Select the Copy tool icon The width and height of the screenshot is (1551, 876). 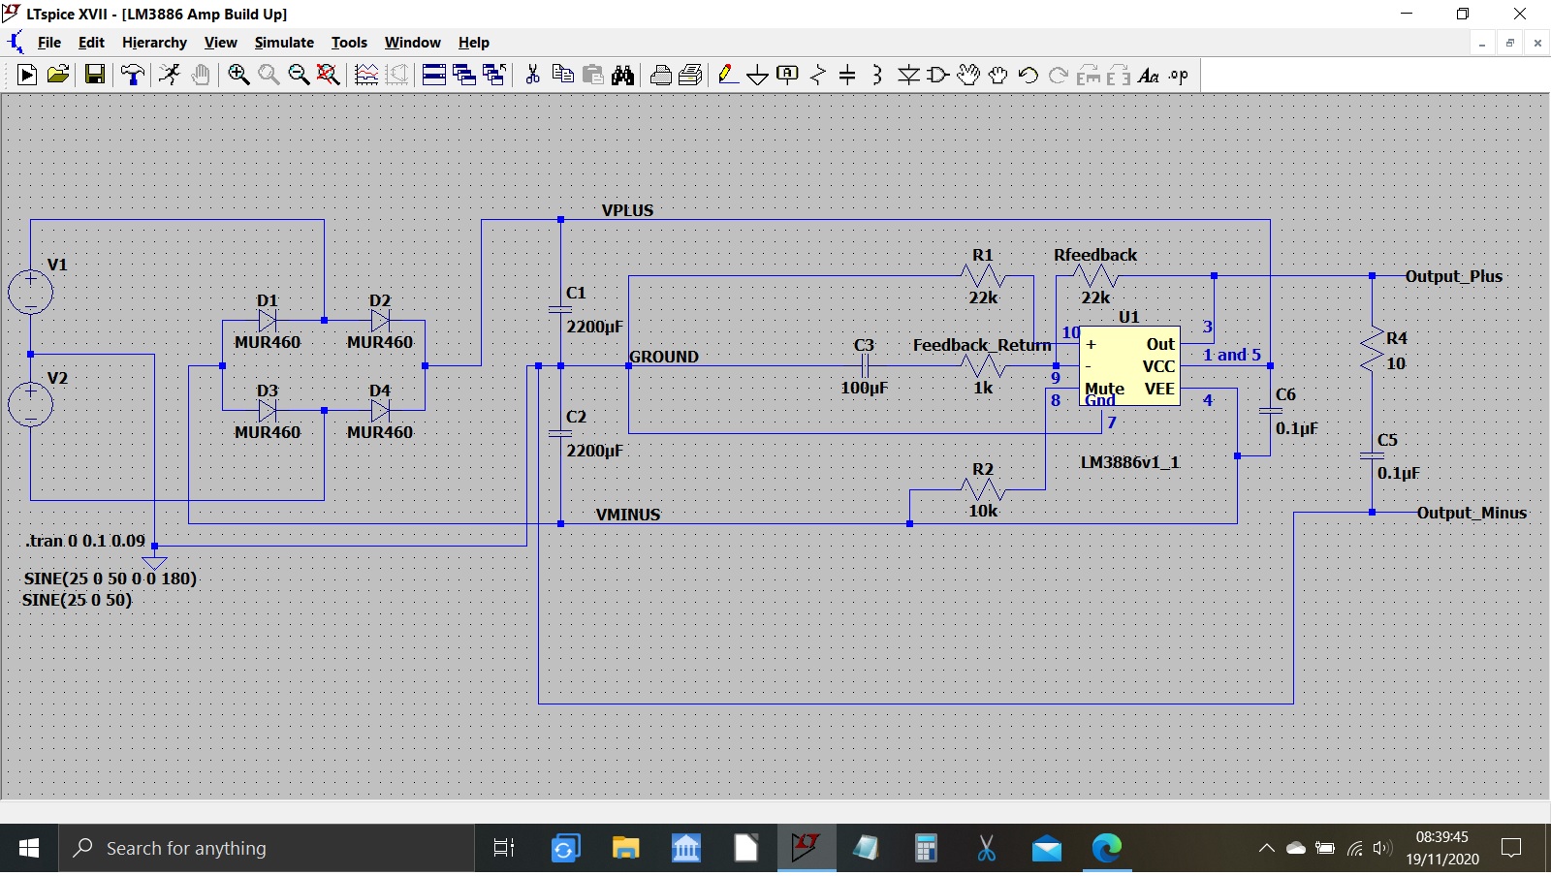(562, 75)
